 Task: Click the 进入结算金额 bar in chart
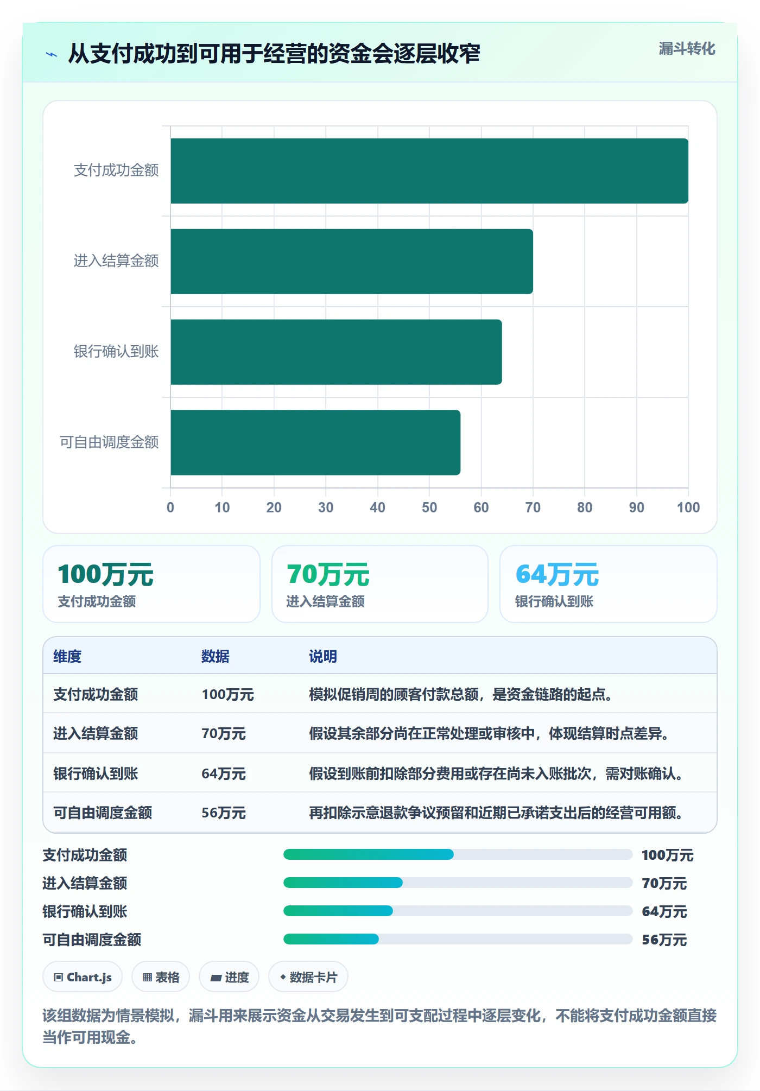(352, 262)
